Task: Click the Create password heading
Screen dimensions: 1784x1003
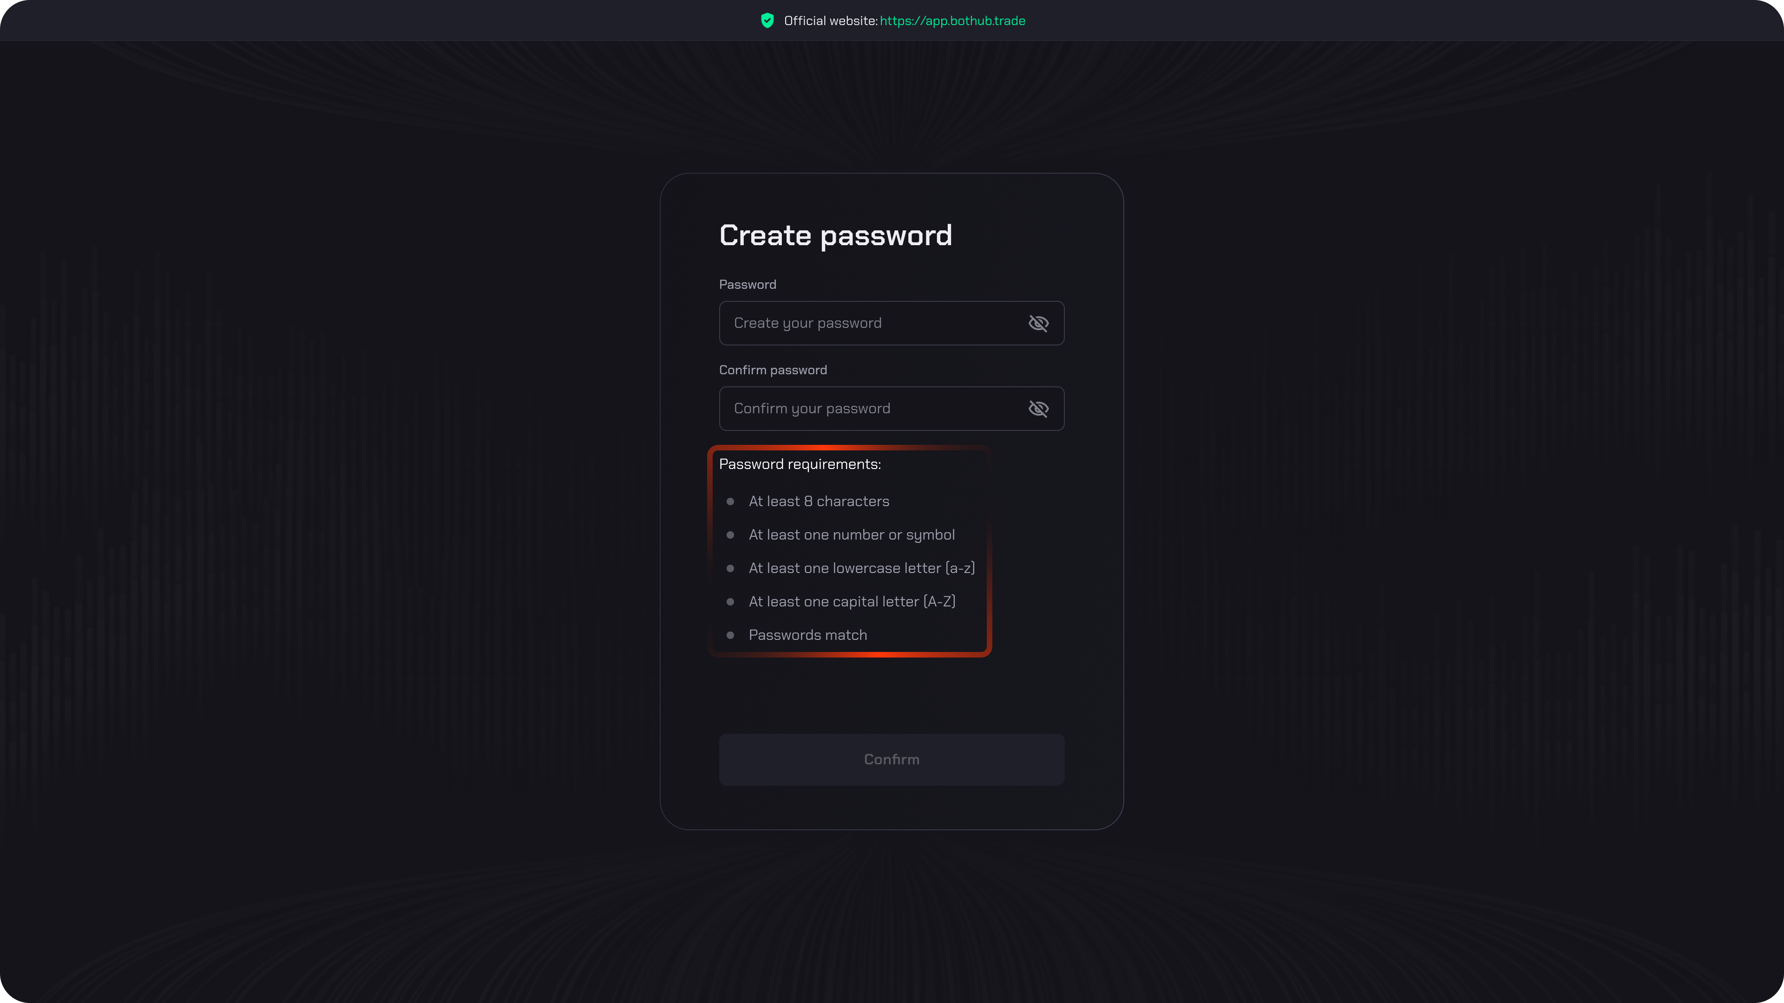Action: click(835, 235)
